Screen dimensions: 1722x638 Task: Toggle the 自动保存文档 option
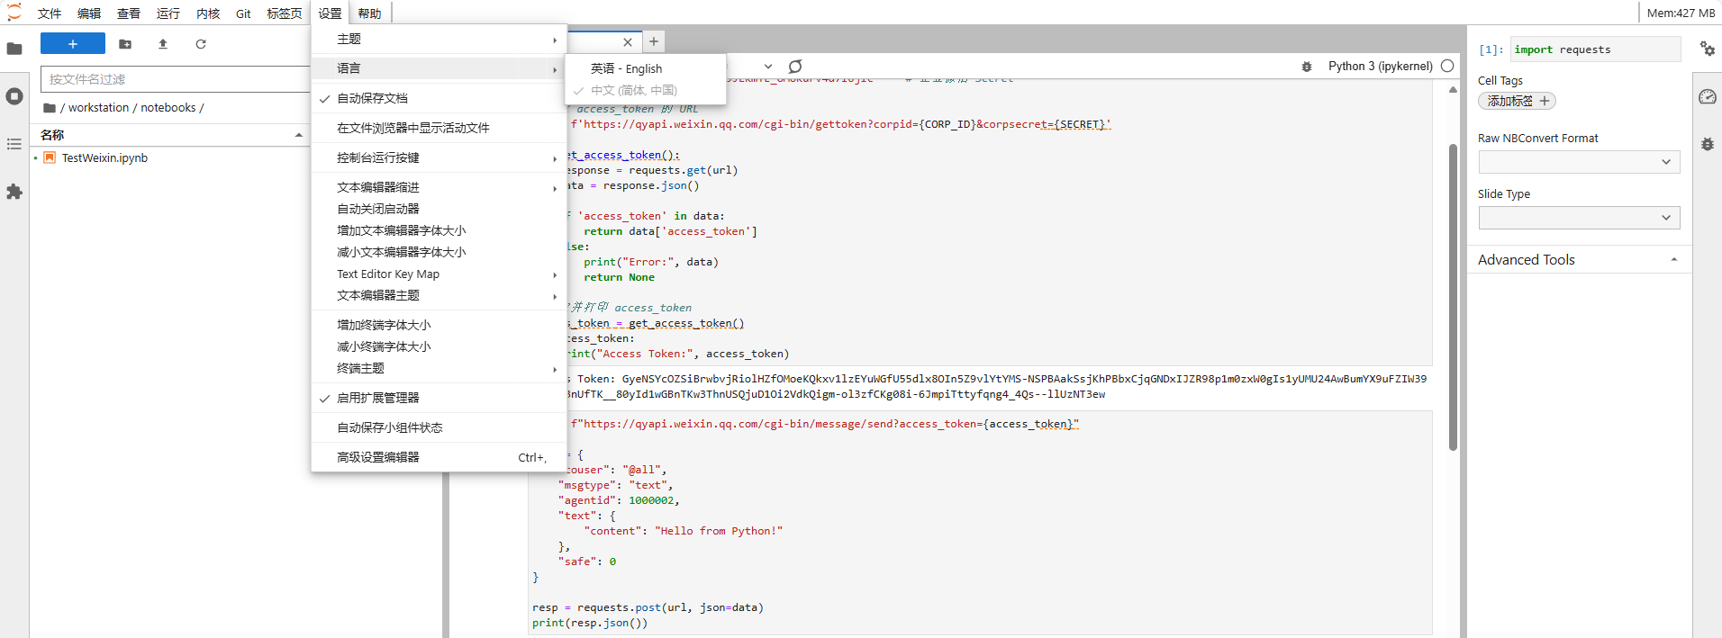pos(372,98)
